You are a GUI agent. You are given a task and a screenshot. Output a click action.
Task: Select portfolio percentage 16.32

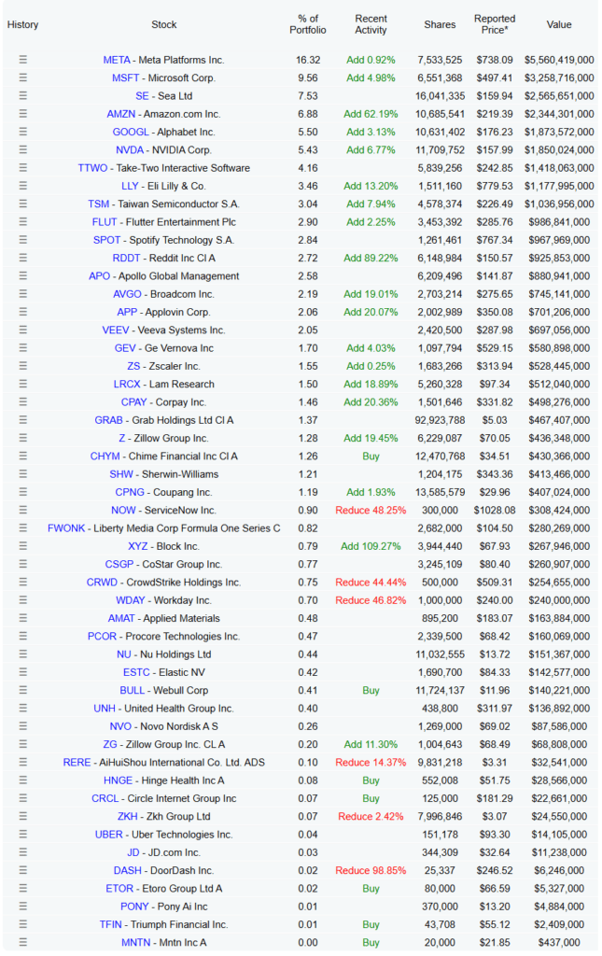pos(308,60)
